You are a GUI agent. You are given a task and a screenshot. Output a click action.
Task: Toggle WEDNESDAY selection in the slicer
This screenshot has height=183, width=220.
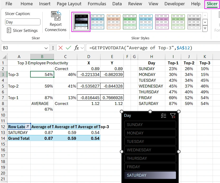pyautogui.click(x=150, y=150)
